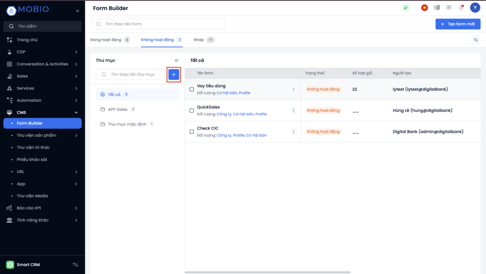Viewport: 486px width, 274px height.
Task: Tick the checkbox for Vay tiêu dùng
Action: [192, 89]
